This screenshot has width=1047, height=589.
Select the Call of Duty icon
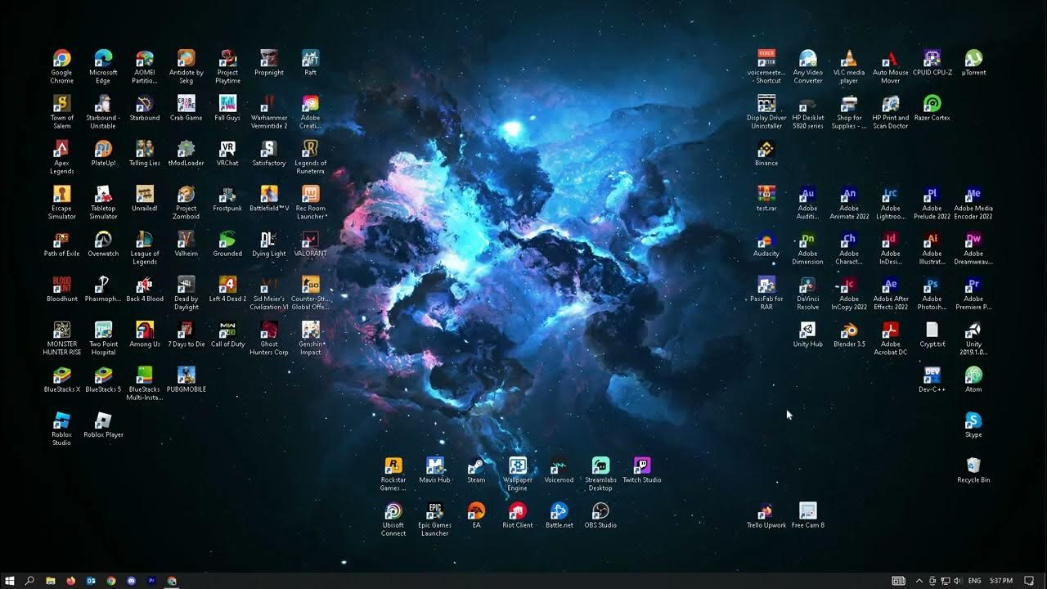click(227, 334)
